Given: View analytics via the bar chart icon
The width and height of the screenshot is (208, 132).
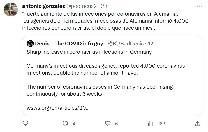Looking at the screenshot, I should [150, 124].
